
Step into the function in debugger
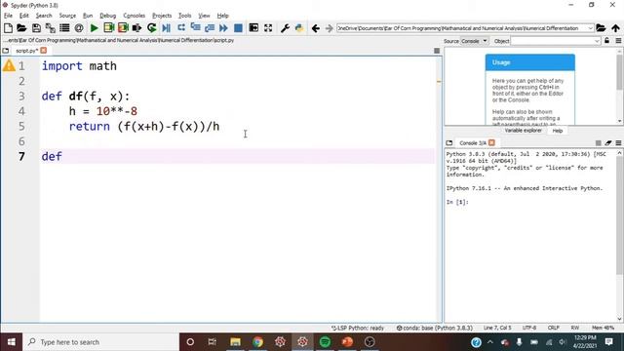click(x=195, y=28)
